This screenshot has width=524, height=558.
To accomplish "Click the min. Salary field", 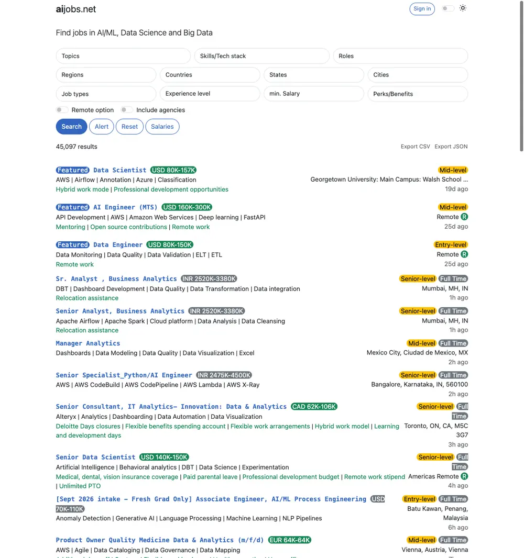I will coord(314,94).
